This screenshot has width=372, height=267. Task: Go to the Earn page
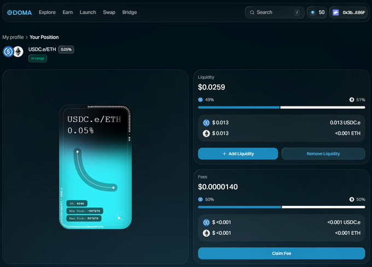click(68, 13)
